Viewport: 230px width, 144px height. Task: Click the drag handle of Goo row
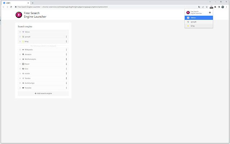[x=20, y=69]
